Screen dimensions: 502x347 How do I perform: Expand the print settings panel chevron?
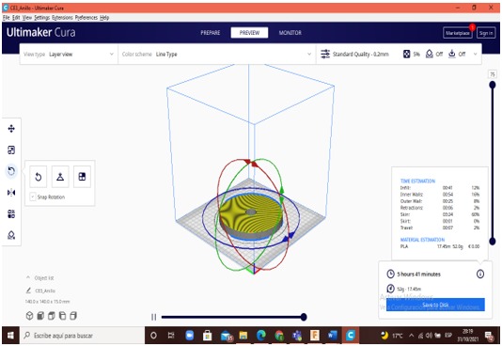coord(475,55)
